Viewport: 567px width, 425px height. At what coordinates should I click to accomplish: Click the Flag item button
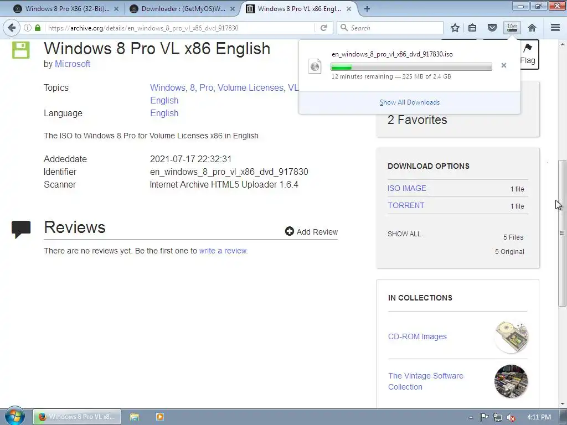[528, 54]
